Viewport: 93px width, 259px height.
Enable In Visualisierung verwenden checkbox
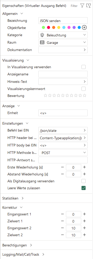[x=84, y=67]
